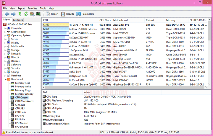Click the Display monitor icon in the tree
The height and width of the screenshot is (136, 213).
[9, 43]
